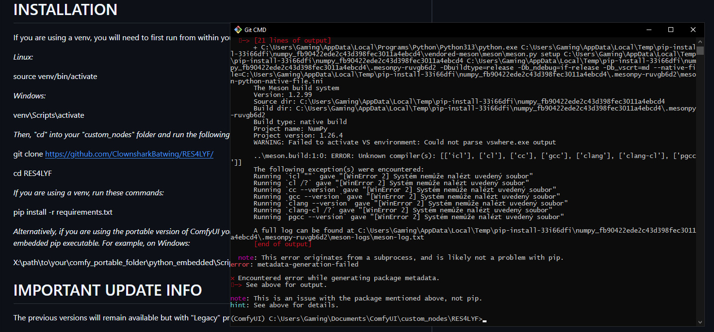
Task: Click 'error: metadata-generation-failed' in terminal
Action: pos(294,265)
